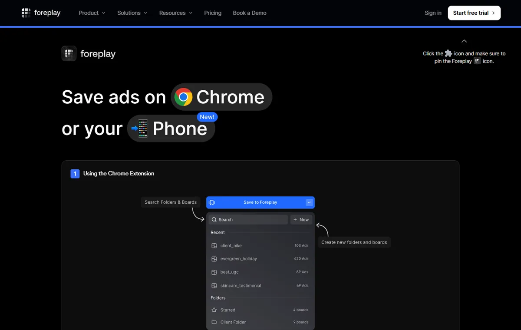This screenshot has height=330, width=521.
Task: Click the board icon beside evergreen_holiday
Action: 214,259
